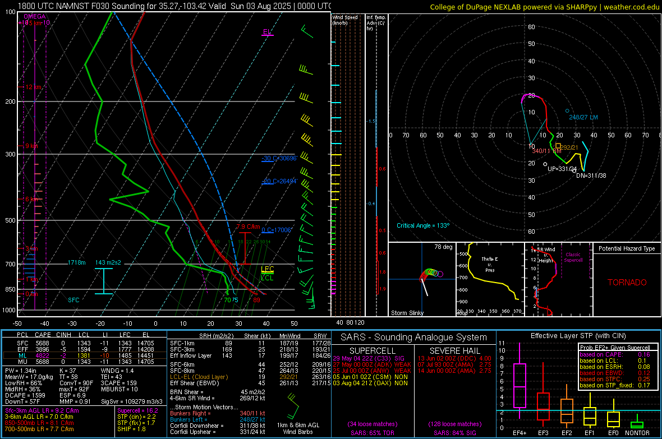Click the 'Bunkers Left =' storm motion row
The height and width of the screenshot is (439, 662).
click(x=218, y=419)
